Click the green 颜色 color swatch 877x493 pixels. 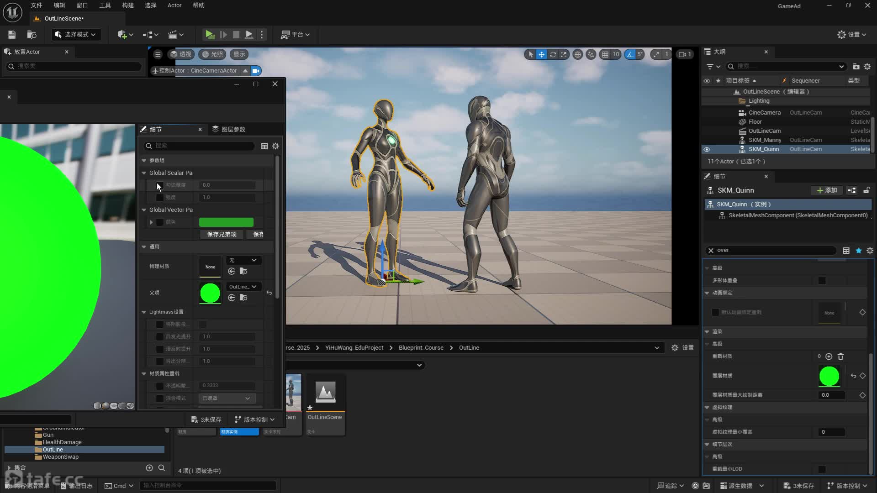pos(226,222)
